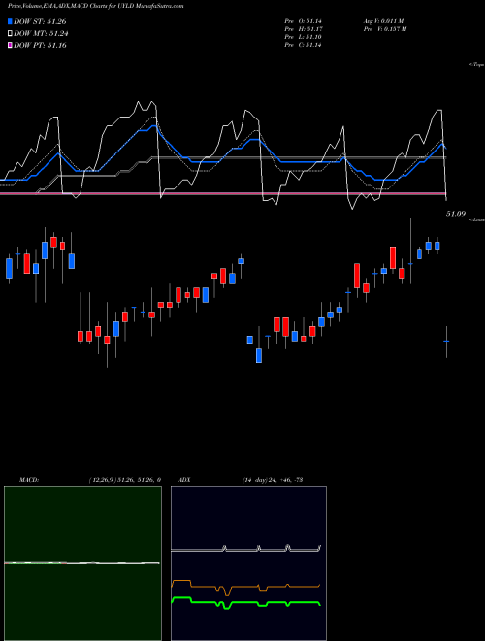Click the MACD parameters '(12,26,9) 51.26, 51.26, 0'

[x=124, y=480]
